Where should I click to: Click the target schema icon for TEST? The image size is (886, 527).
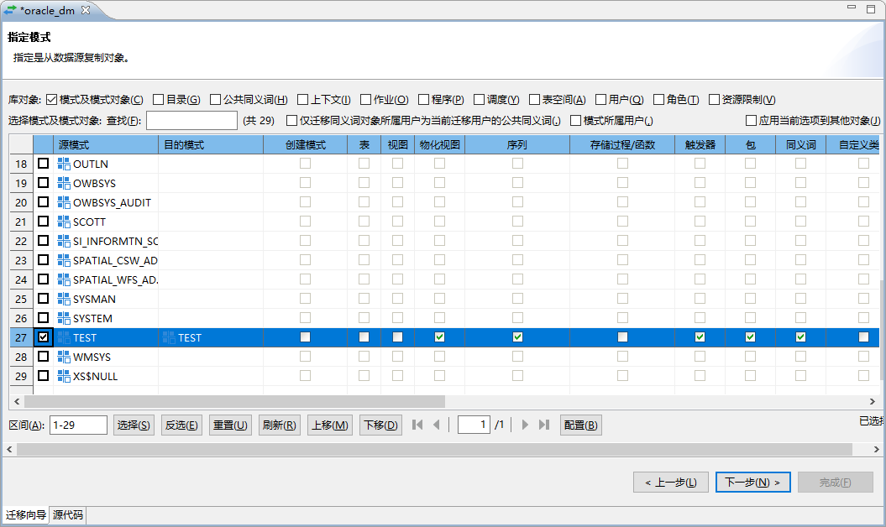(168, 337)
